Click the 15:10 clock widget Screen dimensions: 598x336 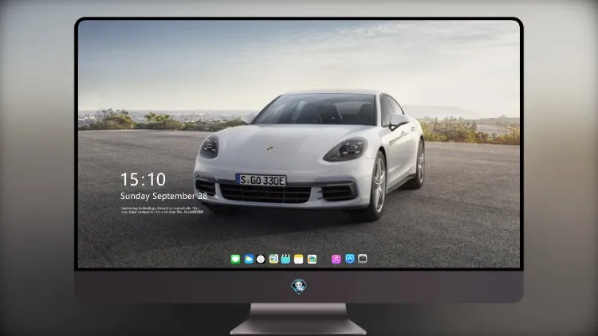coord(143,179)
